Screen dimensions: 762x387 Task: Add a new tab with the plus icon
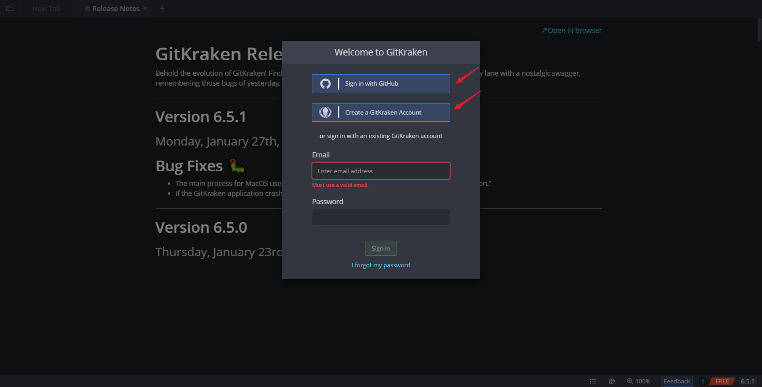coord(162,8)
